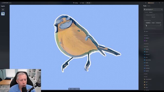Toggle the checkbox below the Size slider
Viewport: 164px width, 92px height.
coord(146,28)
